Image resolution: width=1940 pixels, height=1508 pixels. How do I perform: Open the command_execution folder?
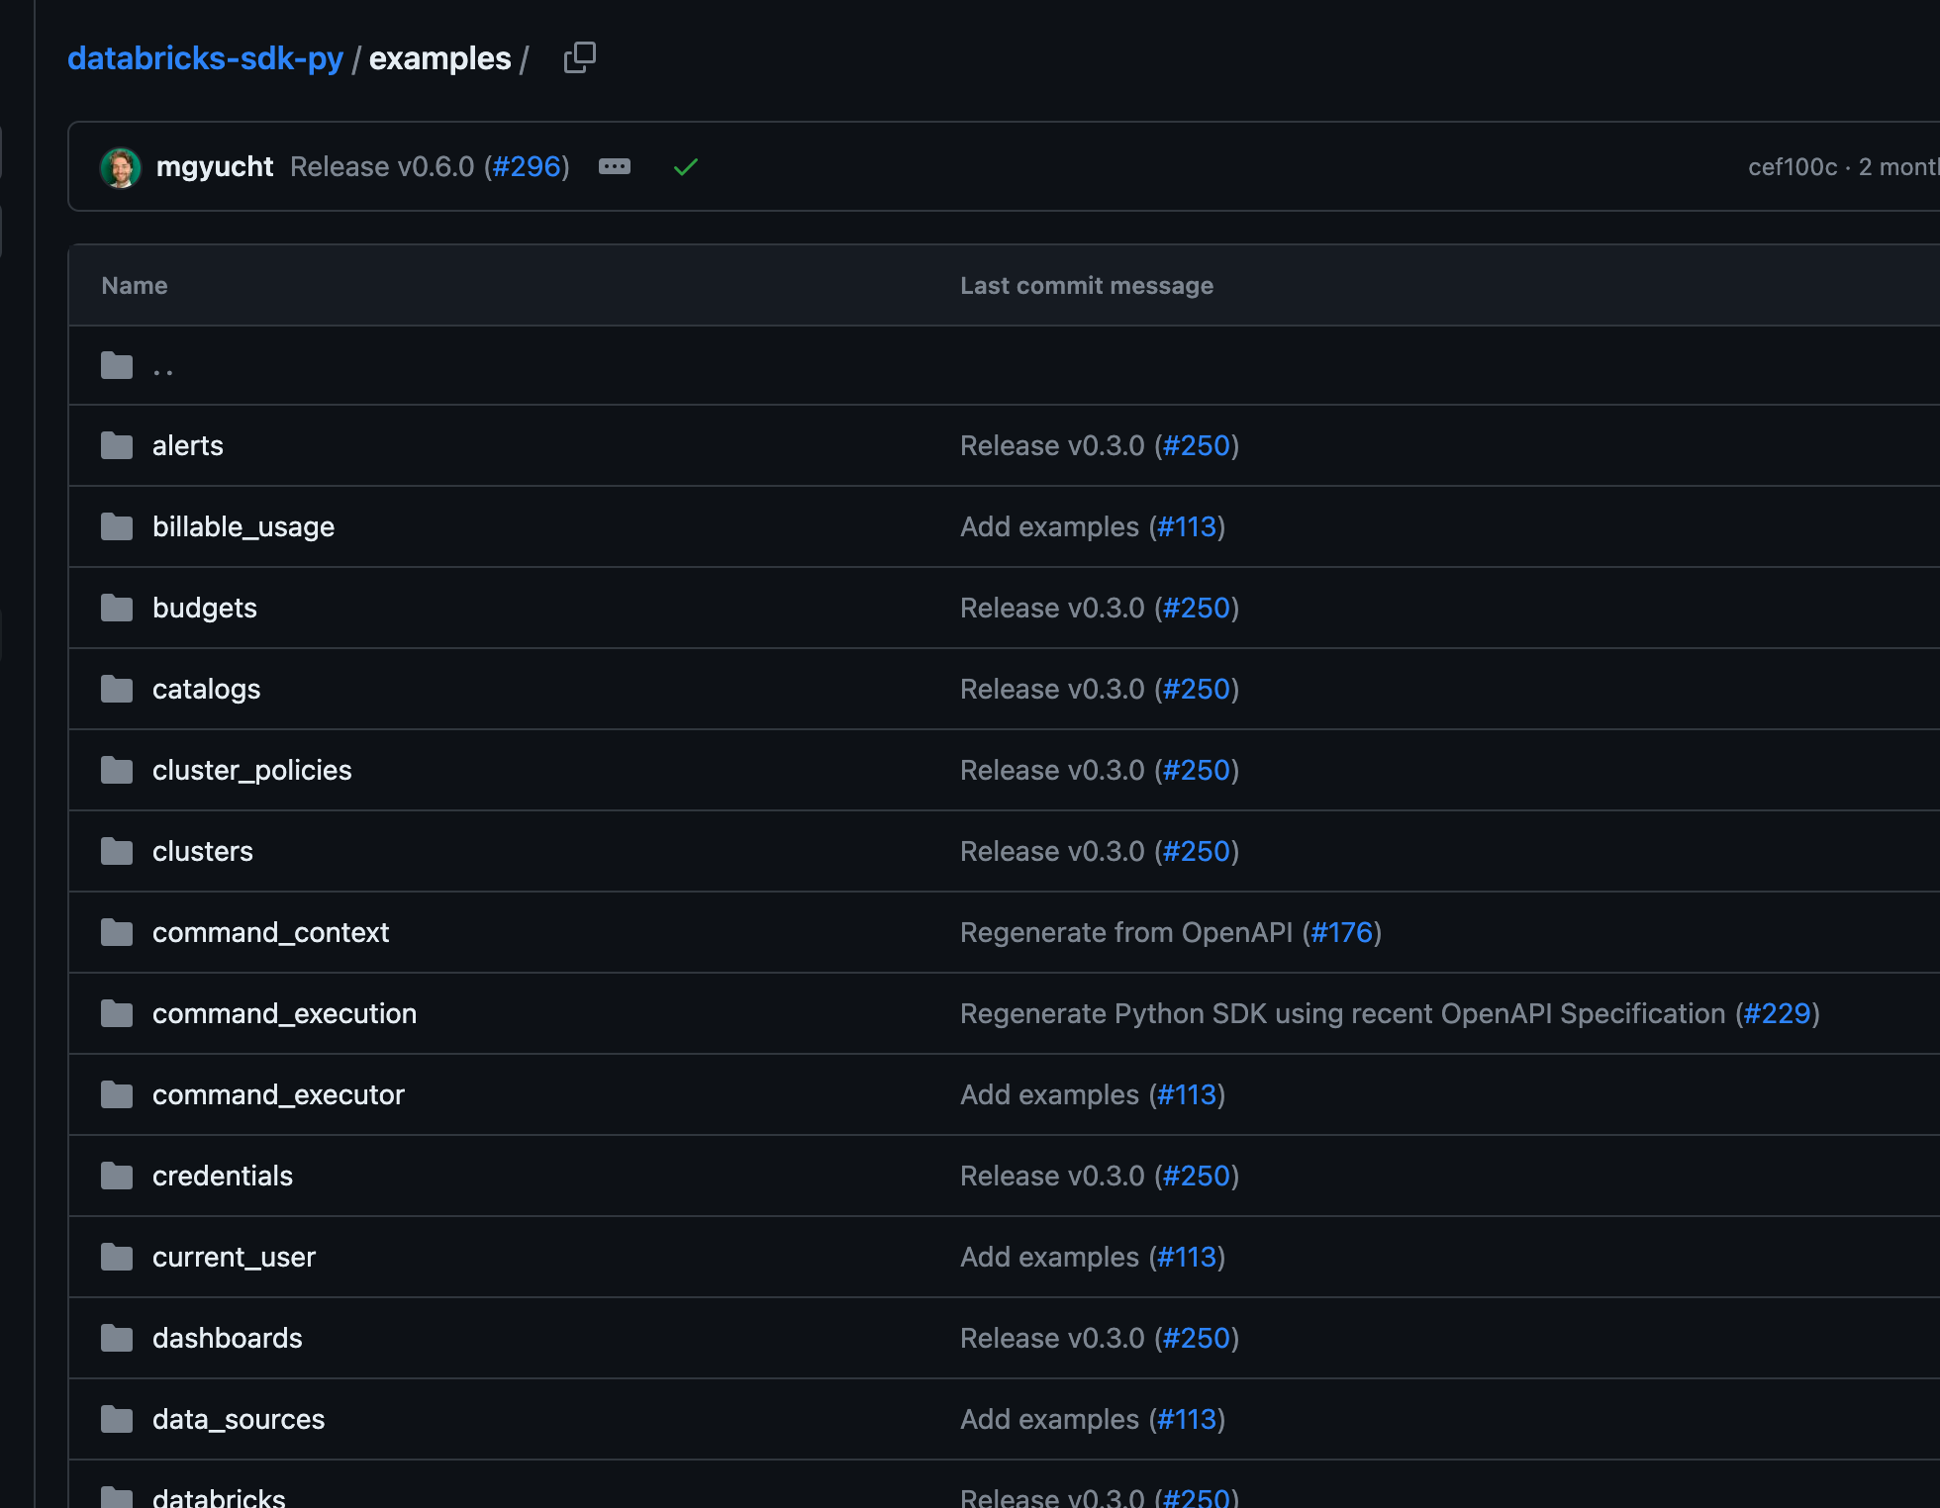pos(285,1013)
